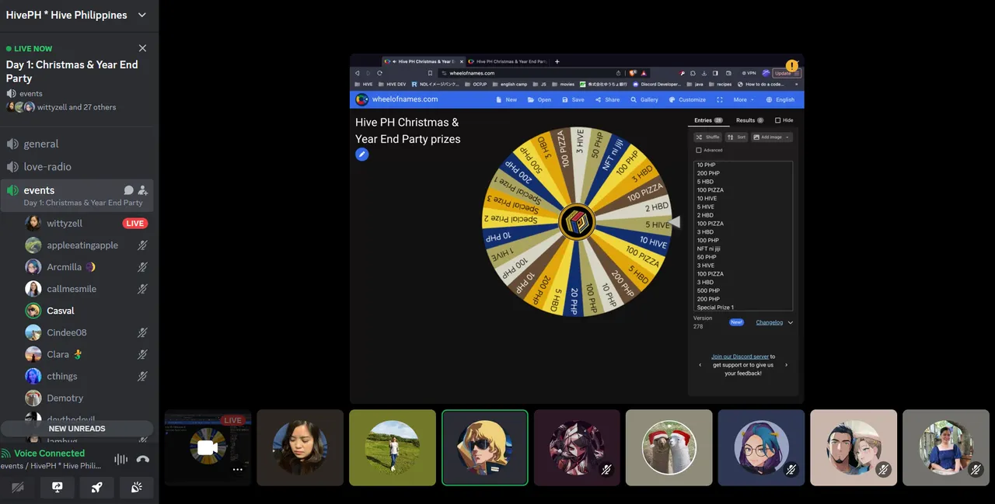Click the browser Update button
995x504 pixels.
[786, 73]
